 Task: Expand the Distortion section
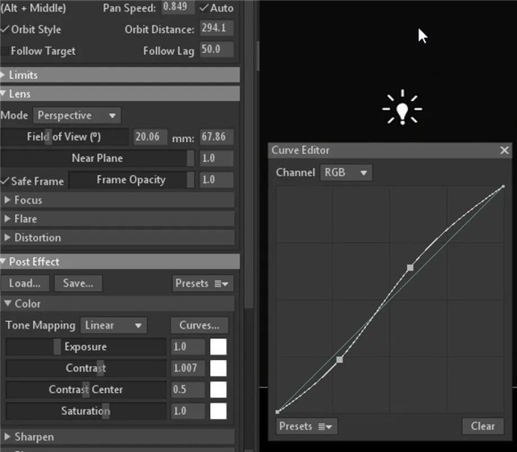[36, 238]
